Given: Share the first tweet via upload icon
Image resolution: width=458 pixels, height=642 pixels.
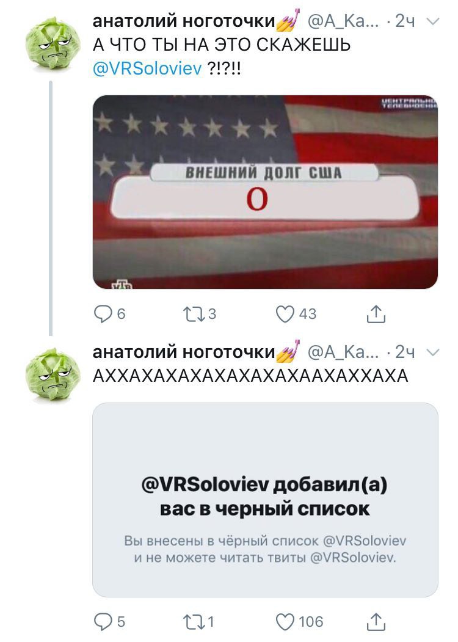Looking at the screenshot, I should click(x=376, y=314).
